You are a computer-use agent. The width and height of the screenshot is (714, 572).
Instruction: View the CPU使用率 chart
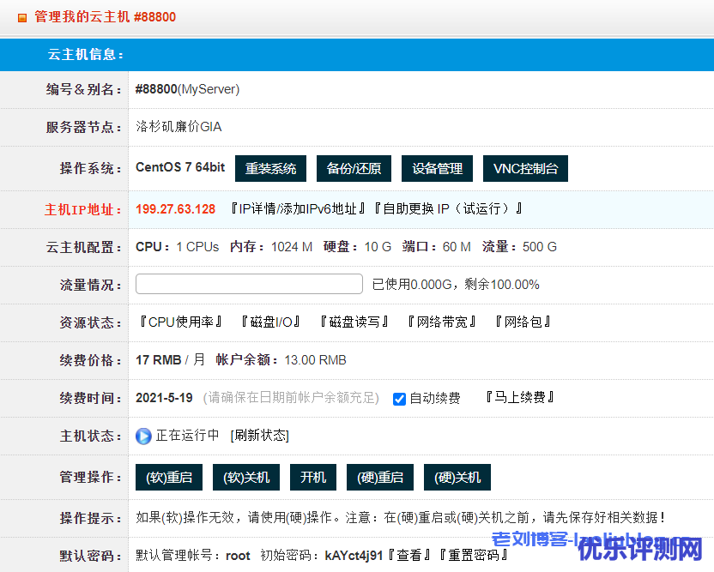tap(180, 322)
